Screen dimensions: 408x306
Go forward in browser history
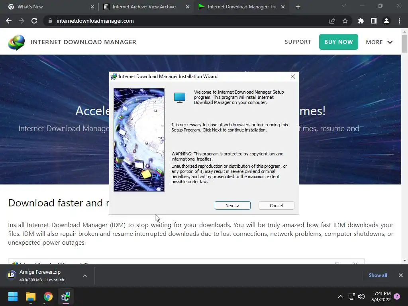tap(22, 21)
